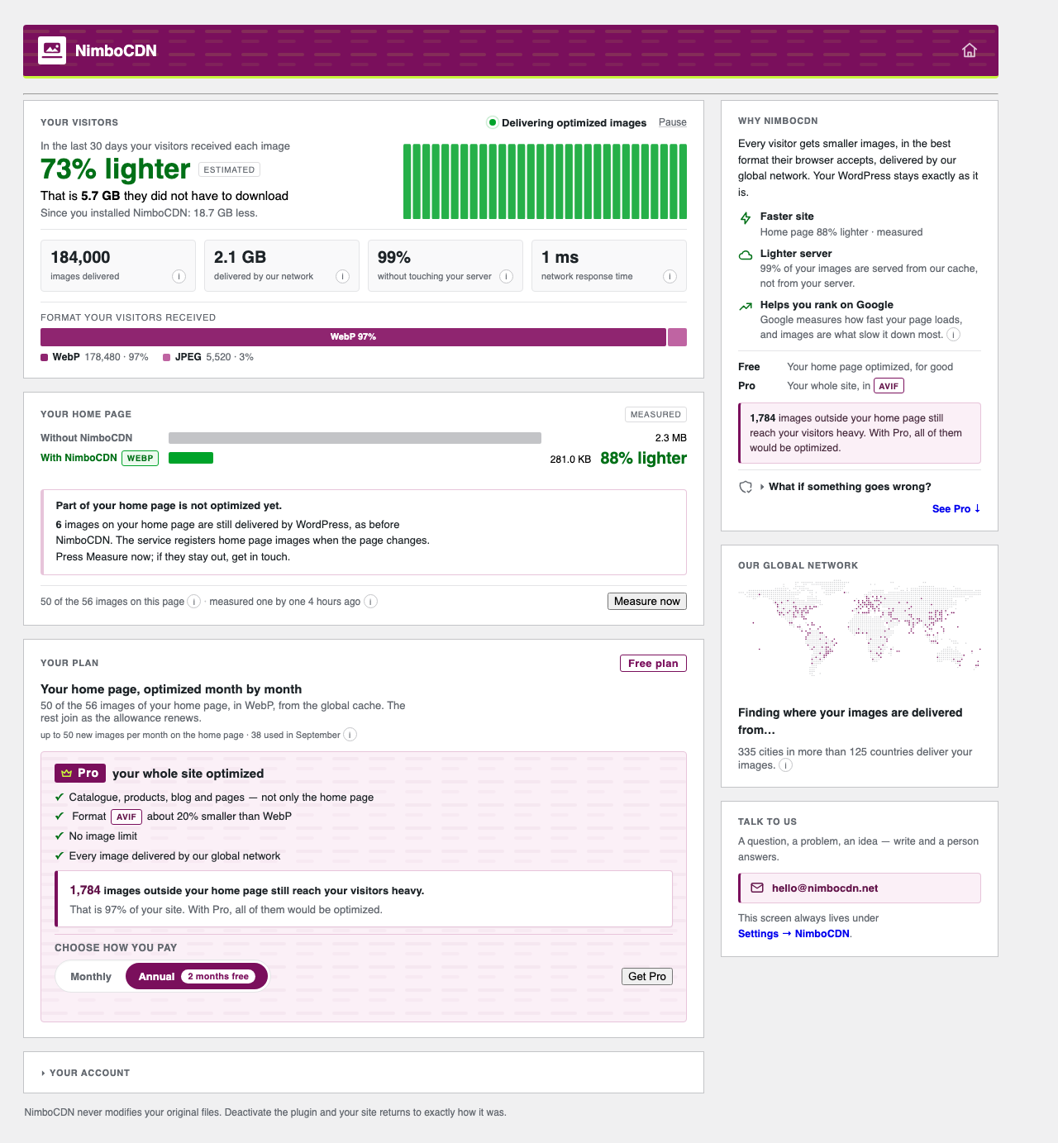Viewport: 1058px width, 1143px height.
Task: Click the JPEG legend color square
Action: 167,357
